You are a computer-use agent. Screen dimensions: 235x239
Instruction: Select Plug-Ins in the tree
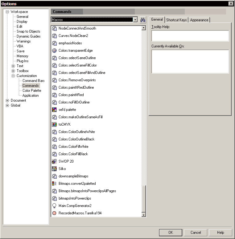tap(23, 61)
